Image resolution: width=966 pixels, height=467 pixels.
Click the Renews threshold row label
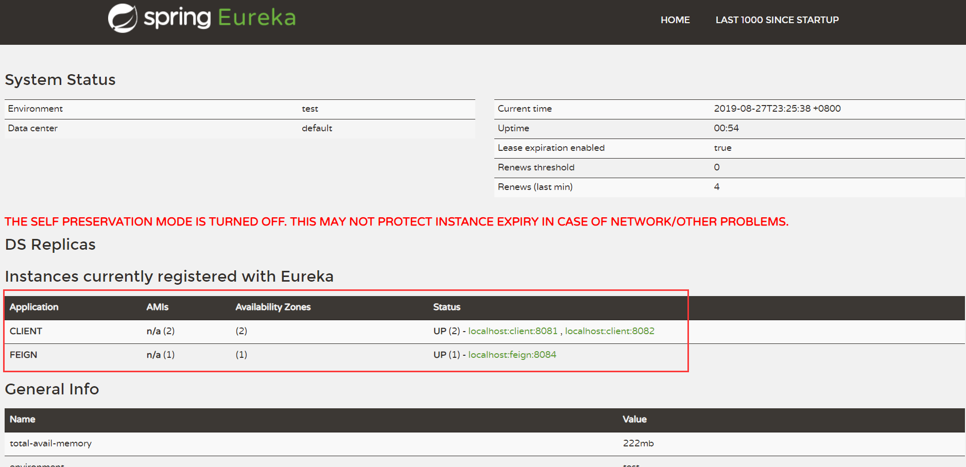click(x=536, y=167)
